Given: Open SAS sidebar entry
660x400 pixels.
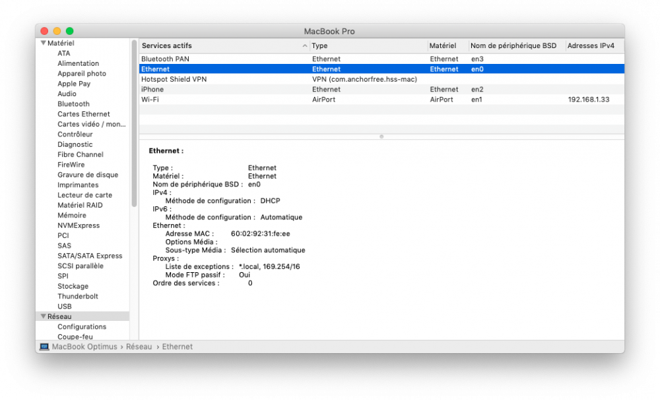Looking at the screenshot, I should click(65, 245).
